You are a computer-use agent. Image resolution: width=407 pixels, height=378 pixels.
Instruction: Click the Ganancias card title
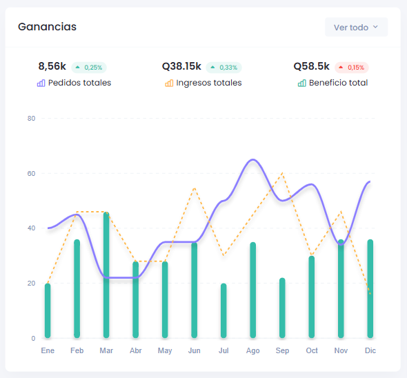click(x=47, y=27)
